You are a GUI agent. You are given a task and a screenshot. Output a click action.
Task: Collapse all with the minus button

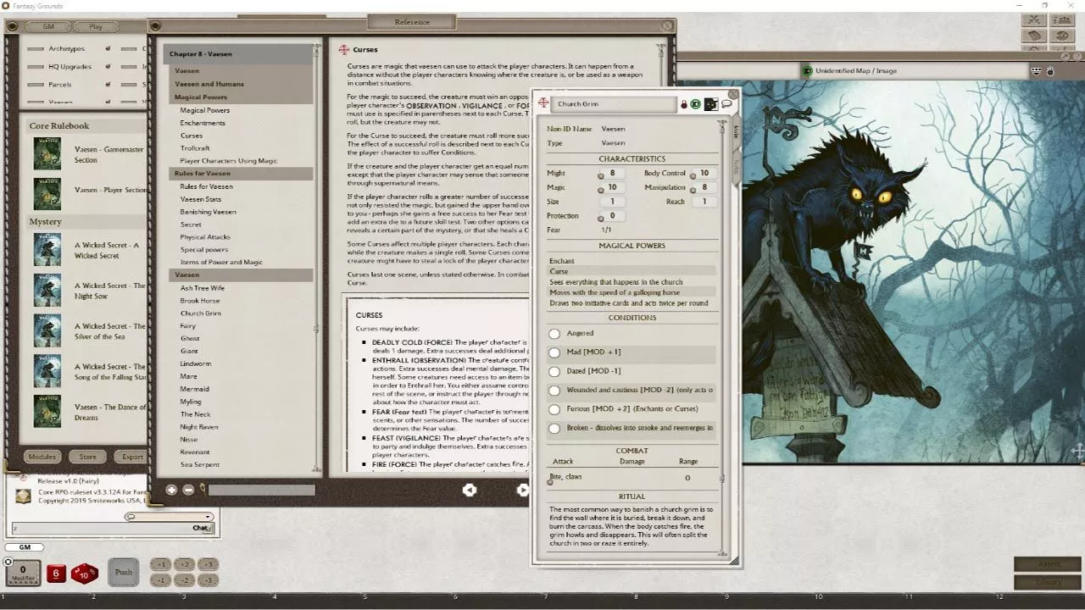188,489
